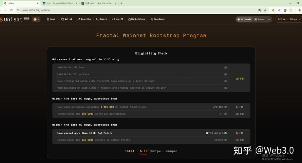Open the Search page
The height and width of the screenshot is (163, 302).
click(102, 19)
